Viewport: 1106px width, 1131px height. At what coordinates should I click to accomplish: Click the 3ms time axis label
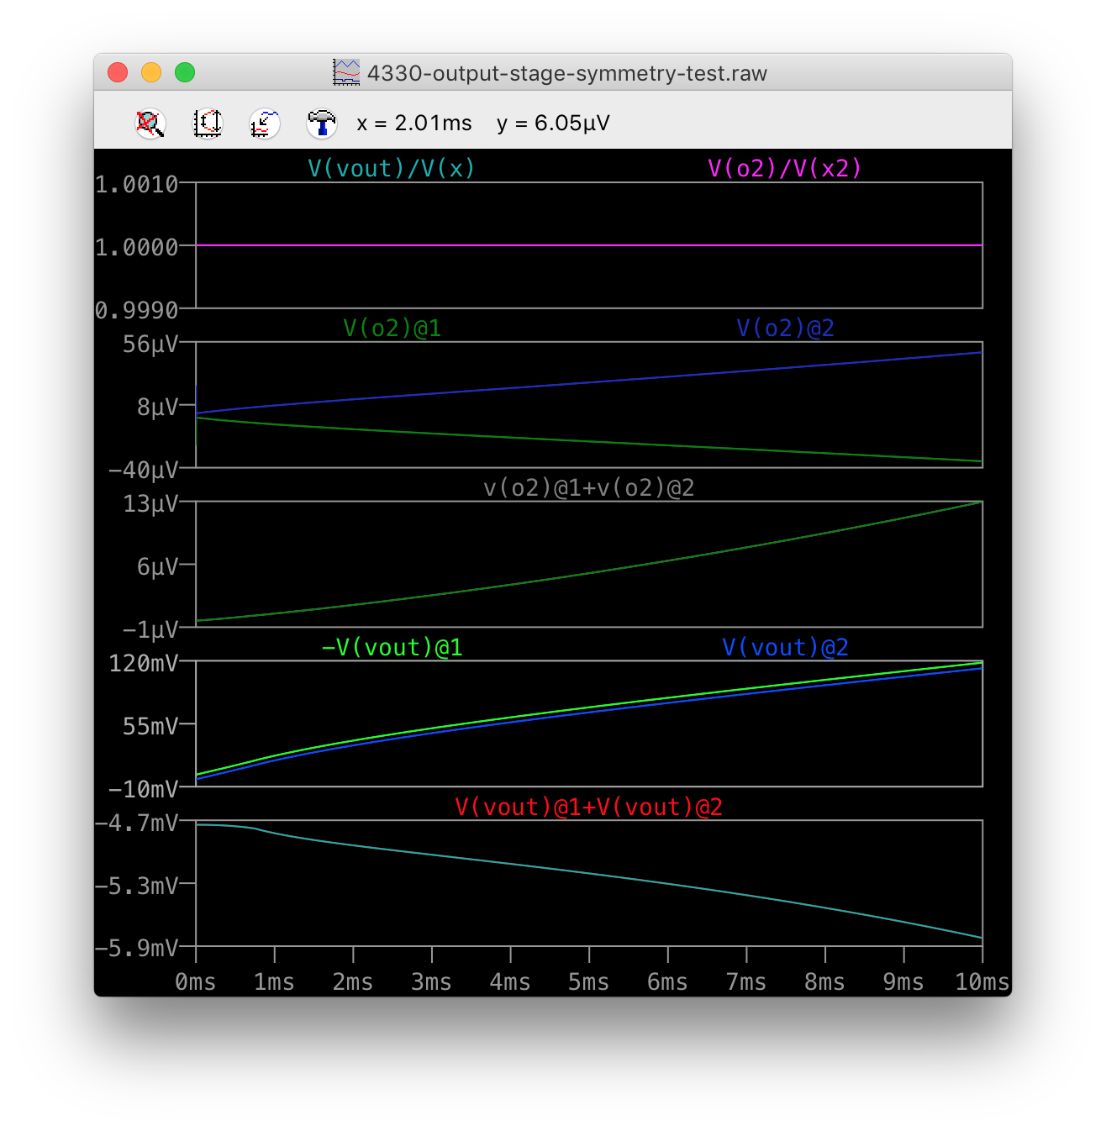[x=432, y=982]
